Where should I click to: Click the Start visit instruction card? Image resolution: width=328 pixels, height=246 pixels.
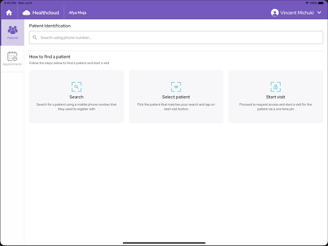pos(275,97)
